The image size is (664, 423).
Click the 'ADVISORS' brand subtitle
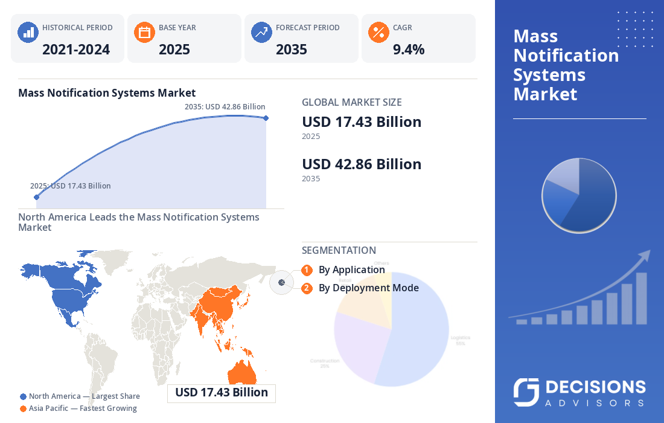click(x=595, y=403)
